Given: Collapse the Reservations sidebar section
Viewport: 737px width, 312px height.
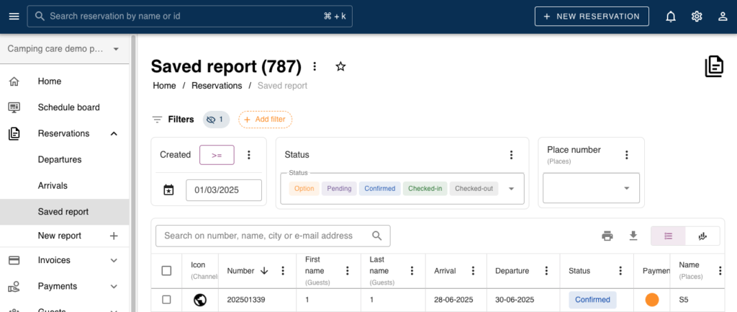Looking at the screenshot, I should [114, 133].
